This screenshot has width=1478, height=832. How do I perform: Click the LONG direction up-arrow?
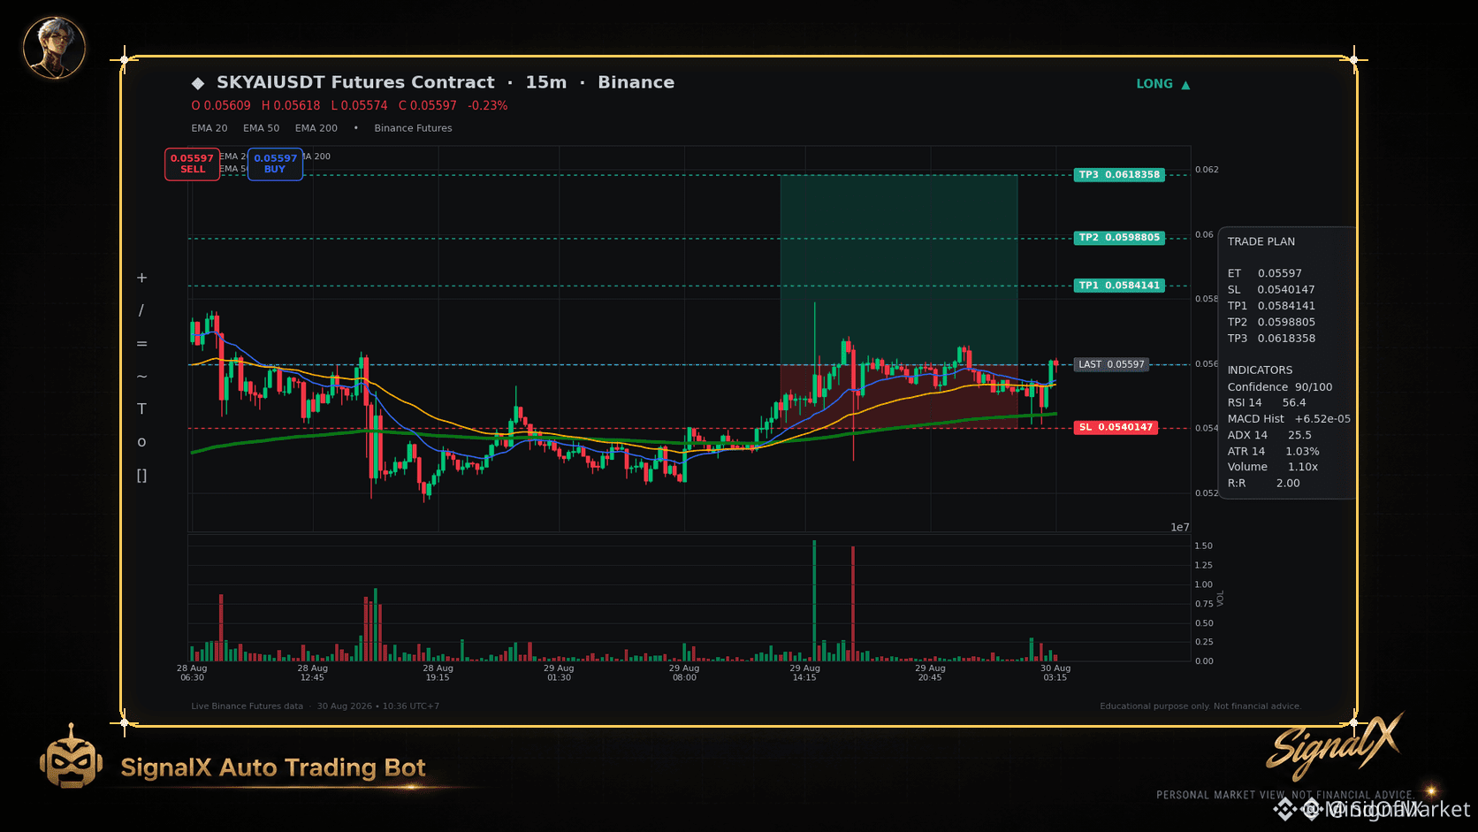(1185, 85)
